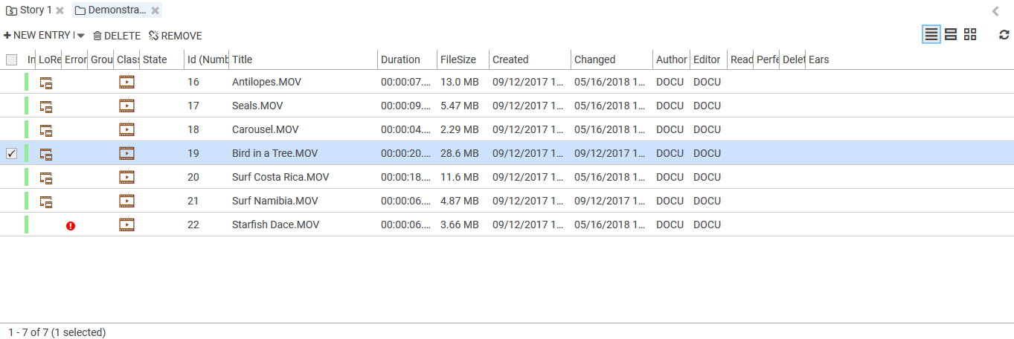This screenshot has width=1014, height=339.
Task: Switch to thumbnail grid view
Action: pyautogui.click(x=970, y=34)
